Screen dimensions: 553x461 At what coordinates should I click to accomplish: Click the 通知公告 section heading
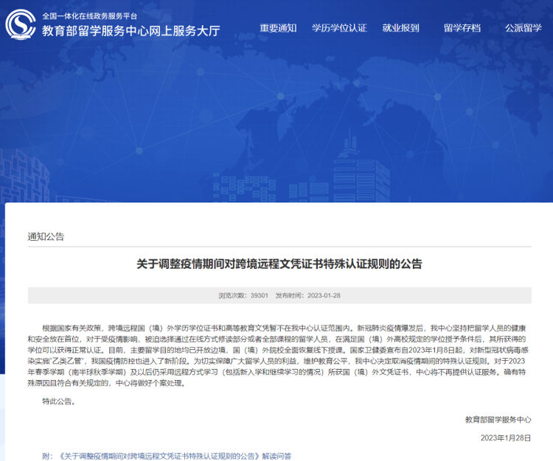click(x=46, y=236)
